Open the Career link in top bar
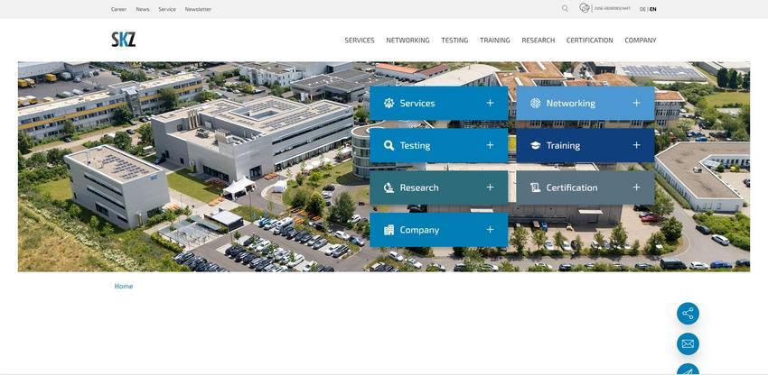The image size is (768, 375). coord(118,9)
